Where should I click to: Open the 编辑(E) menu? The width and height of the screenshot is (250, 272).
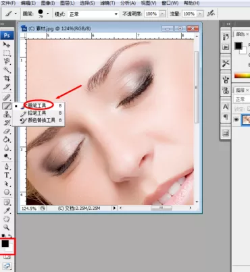(x=28, y=3)
